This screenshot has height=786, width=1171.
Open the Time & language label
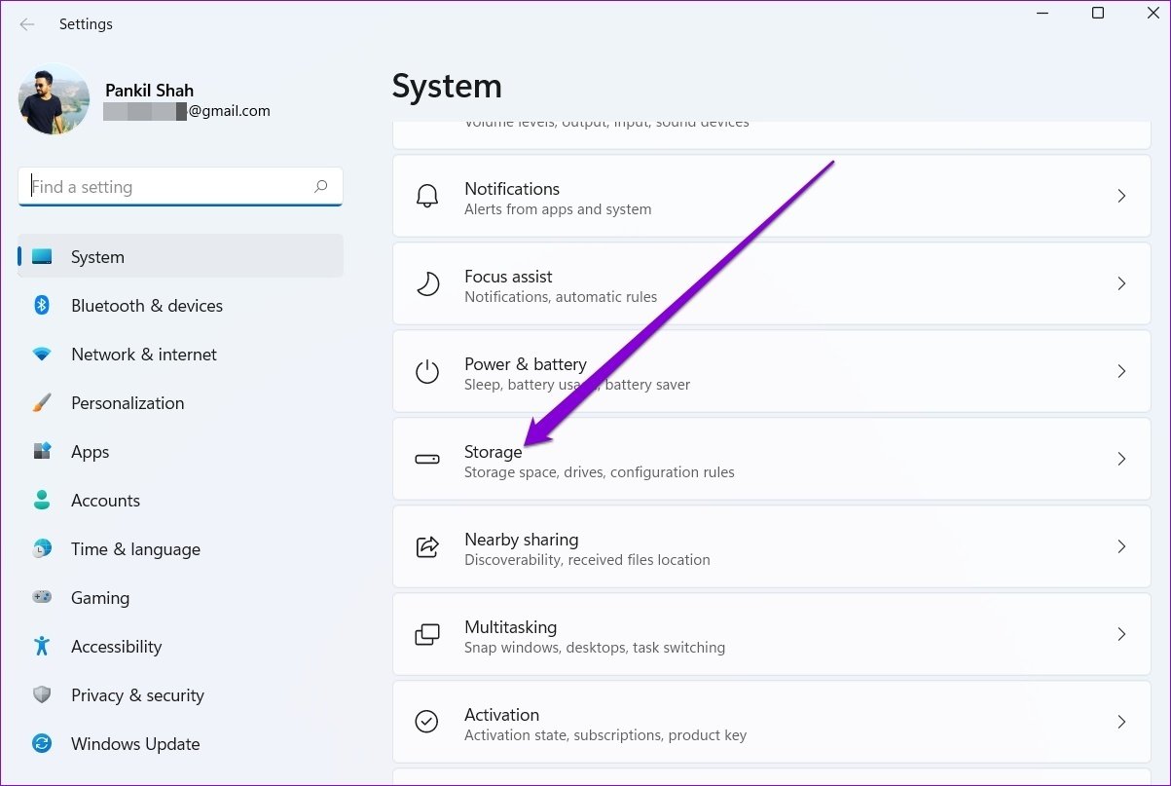tap(135, 549)
